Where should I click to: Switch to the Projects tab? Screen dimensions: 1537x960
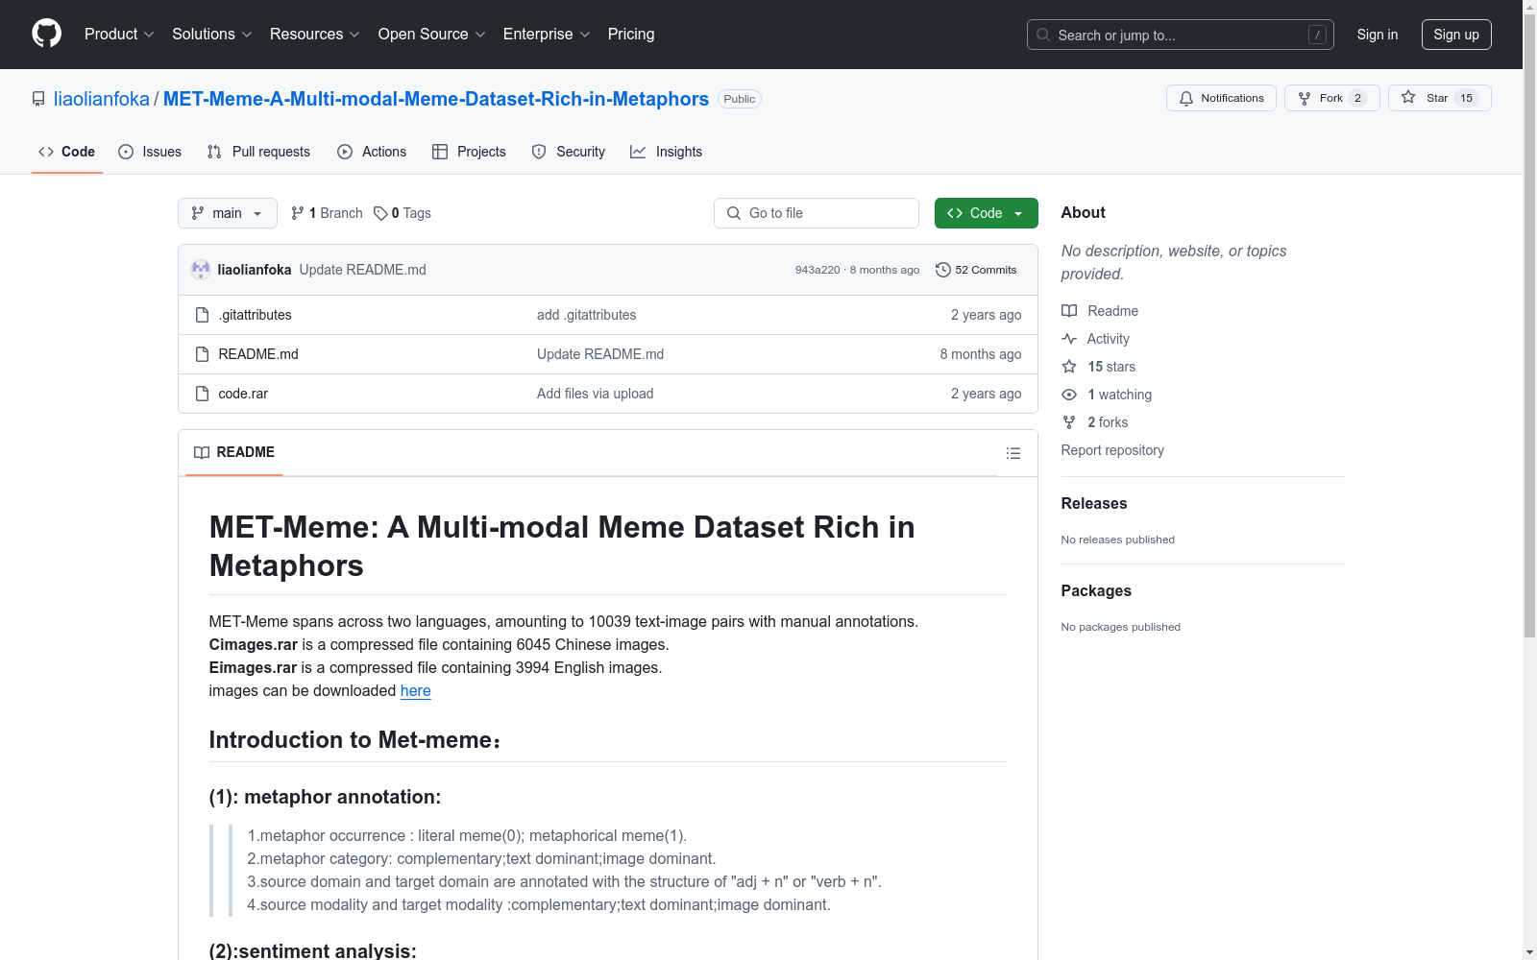point(469,152)
